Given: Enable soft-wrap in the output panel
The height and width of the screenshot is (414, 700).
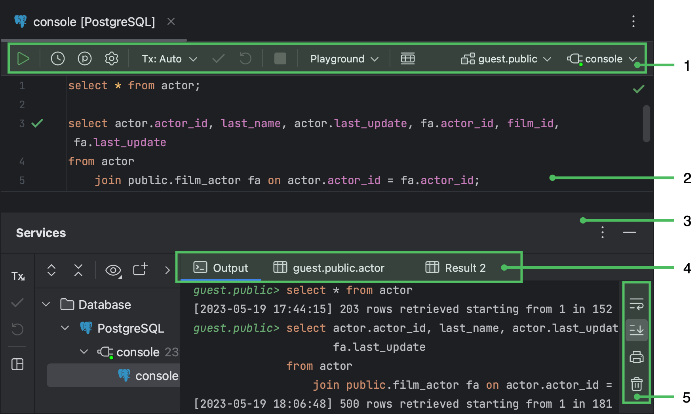Looking at the screenshot, I should [x=636, y=305].
